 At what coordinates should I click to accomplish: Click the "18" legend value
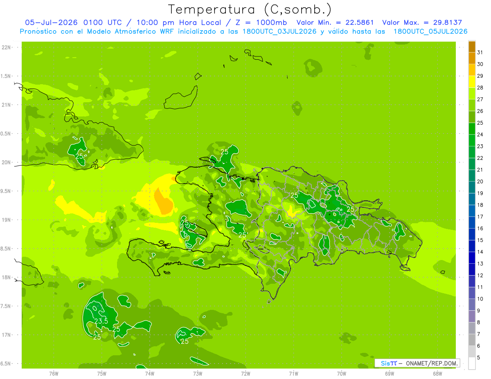(x=480, y=205)
